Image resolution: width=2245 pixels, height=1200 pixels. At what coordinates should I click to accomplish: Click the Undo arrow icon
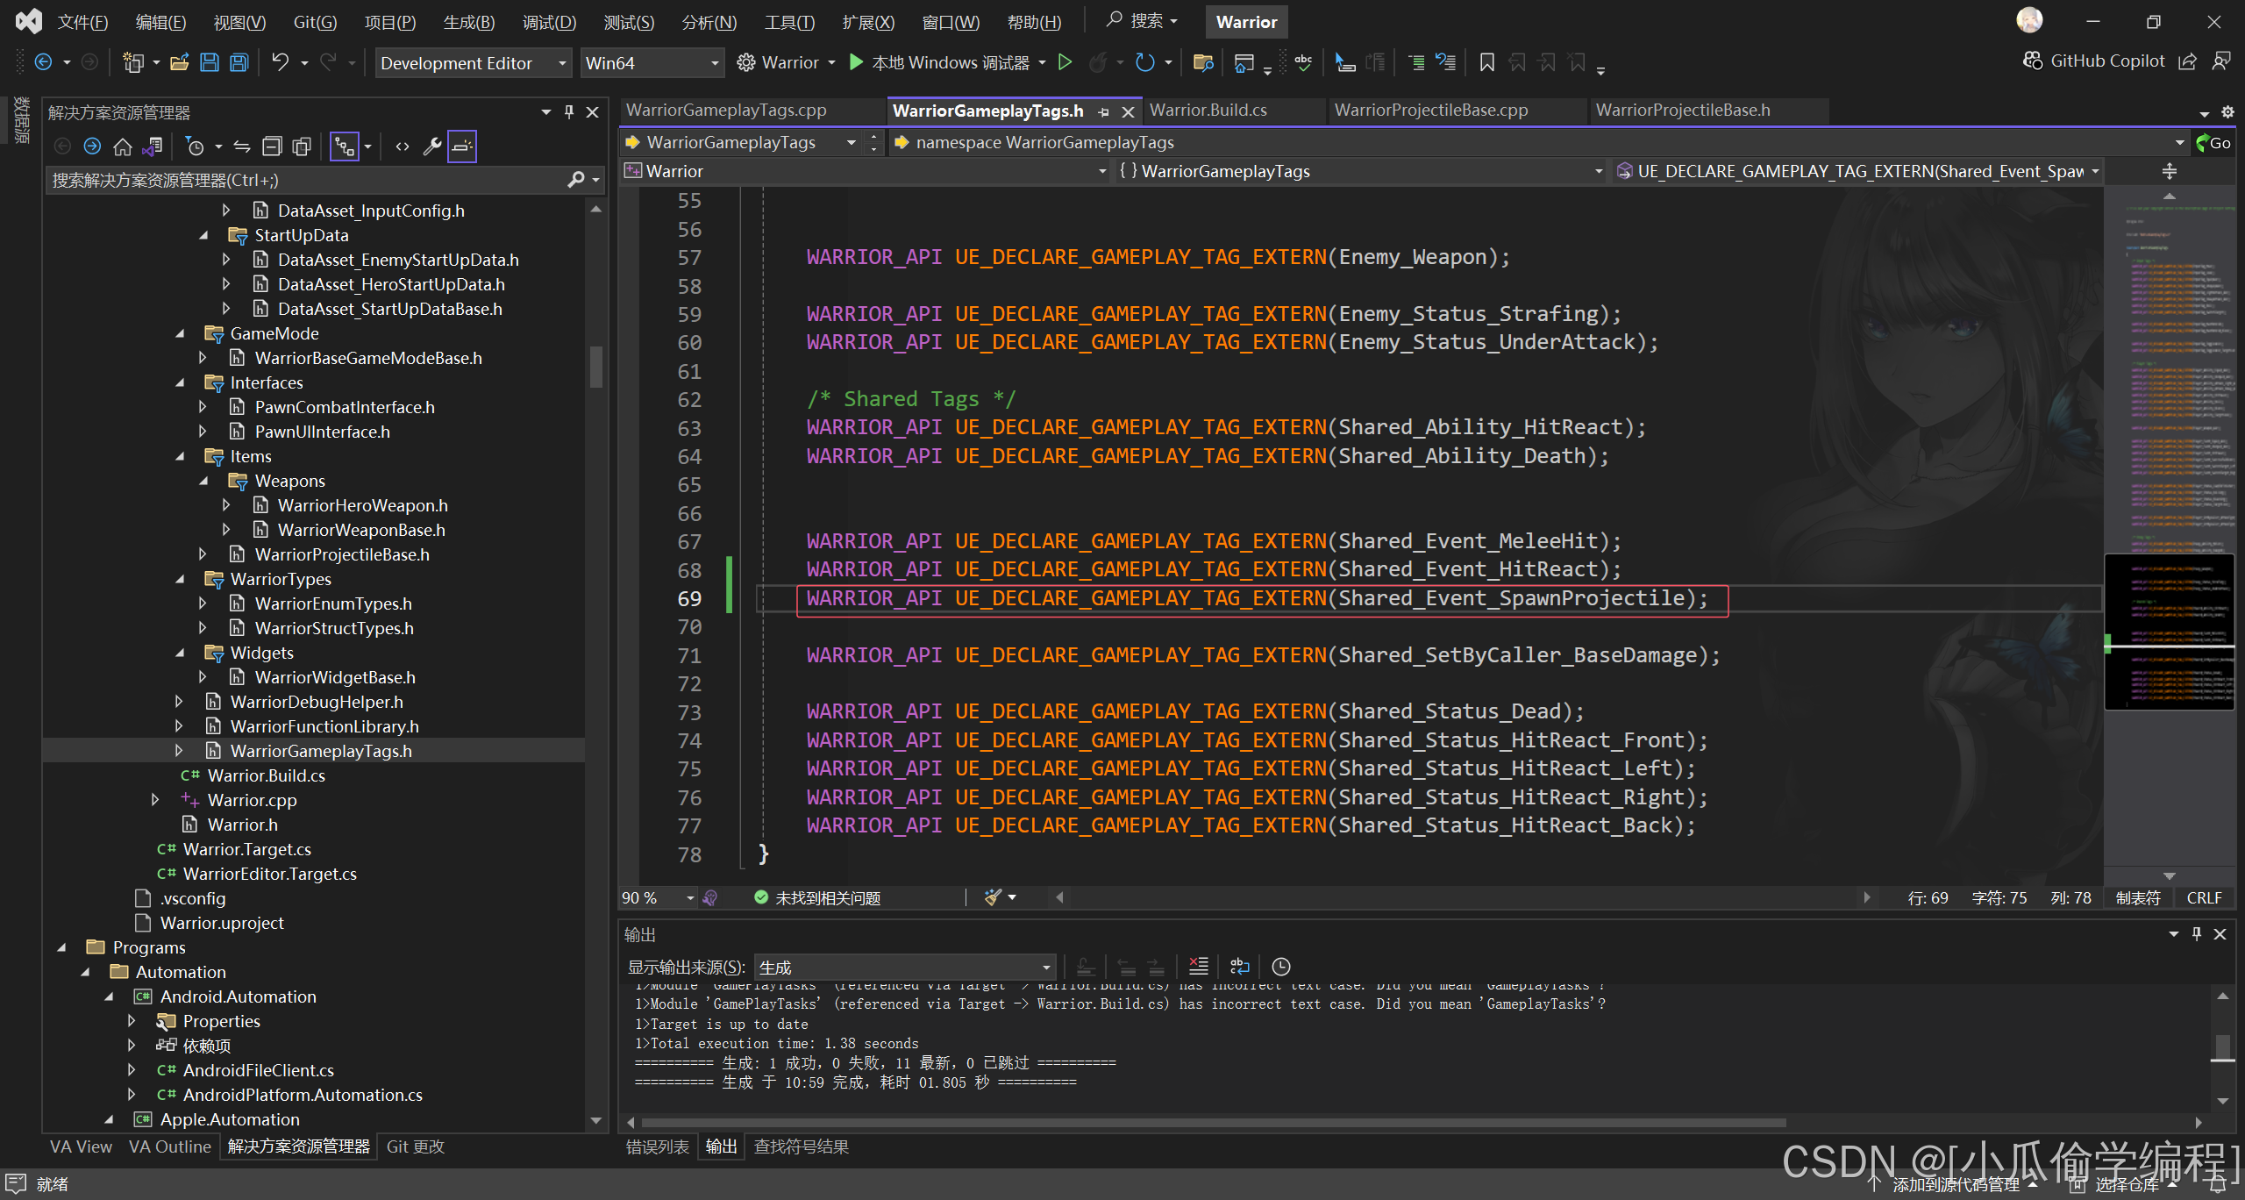coord(280,62)
